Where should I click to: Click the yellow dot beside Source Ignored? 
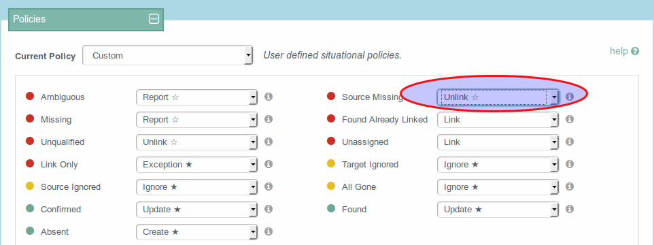[x=30, y=186]
